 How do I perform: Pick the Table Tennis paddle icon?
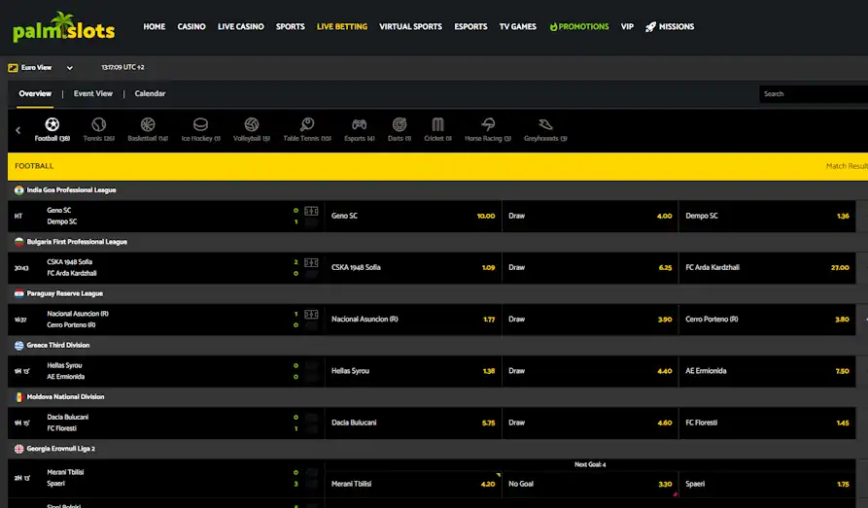click(x=306, y=125)
